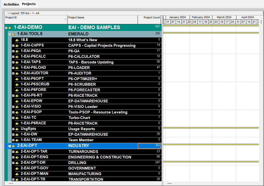Expand the 1-EAI-P6-RT node
Screen dimensions: 264x186
(x=13, y=96)
